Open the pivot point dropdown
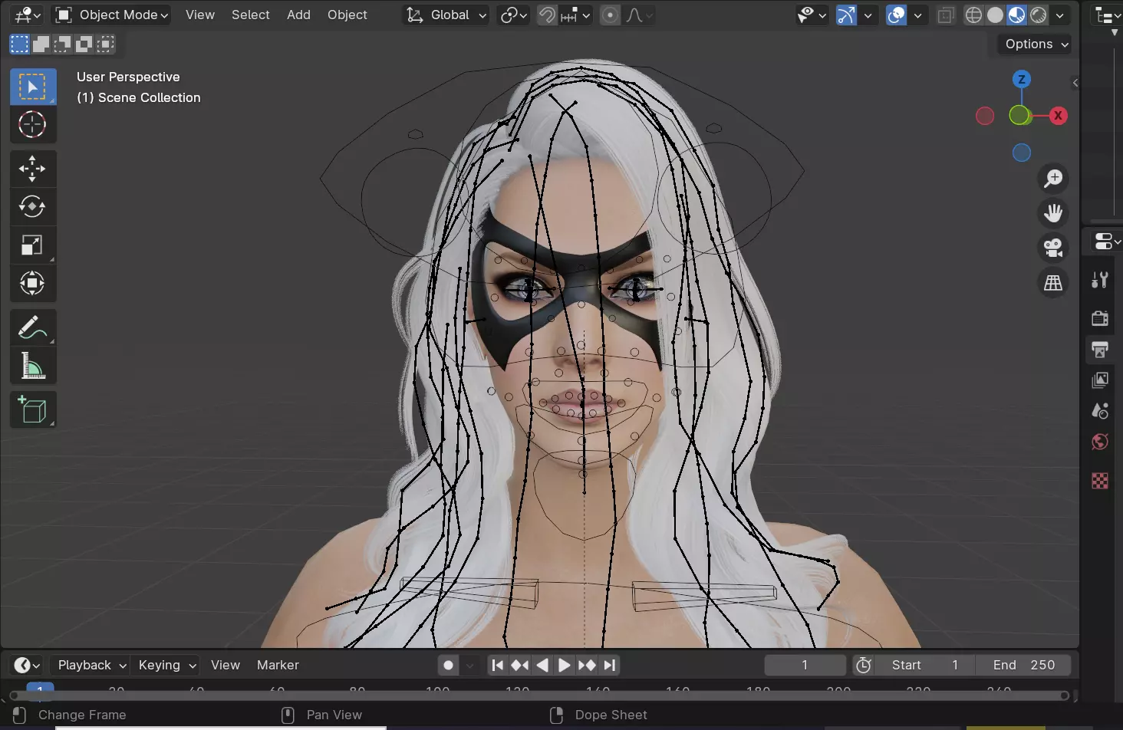This screenshot has width=1123, height=730. 513,15
